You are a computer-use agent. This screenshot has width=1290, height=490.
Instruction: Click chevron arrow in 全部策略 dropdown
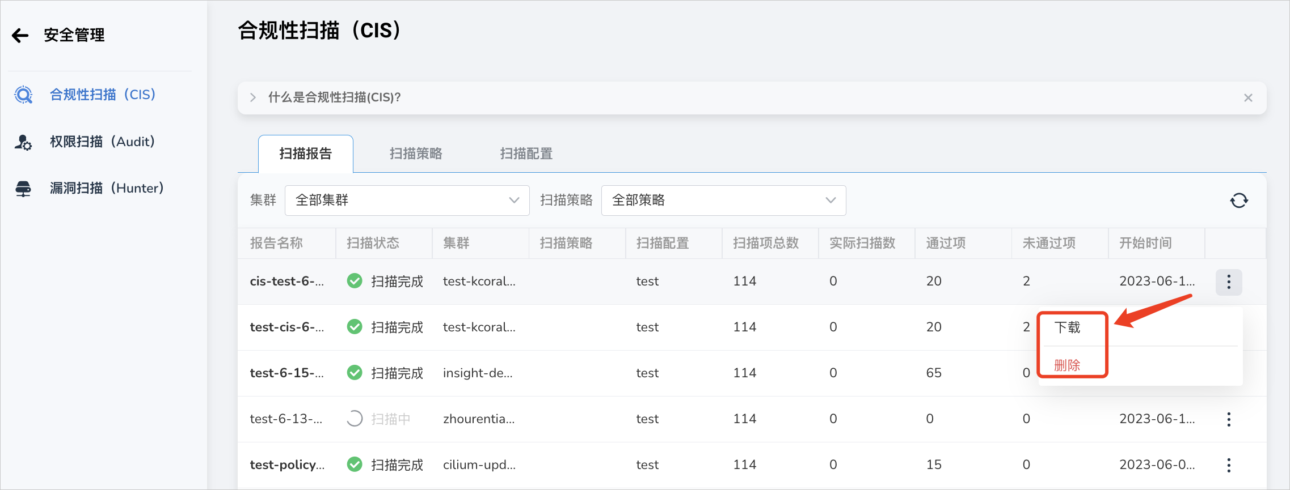point(831,201)
